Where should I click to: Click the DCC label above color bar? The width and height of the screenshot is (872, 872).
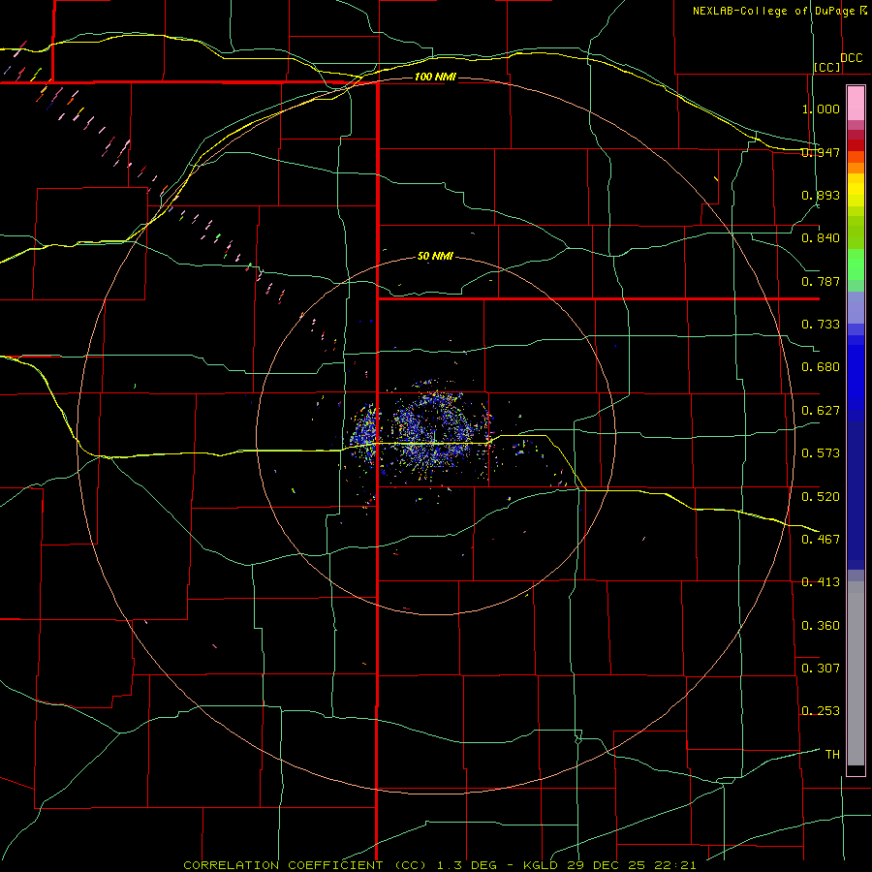(851, 58)
